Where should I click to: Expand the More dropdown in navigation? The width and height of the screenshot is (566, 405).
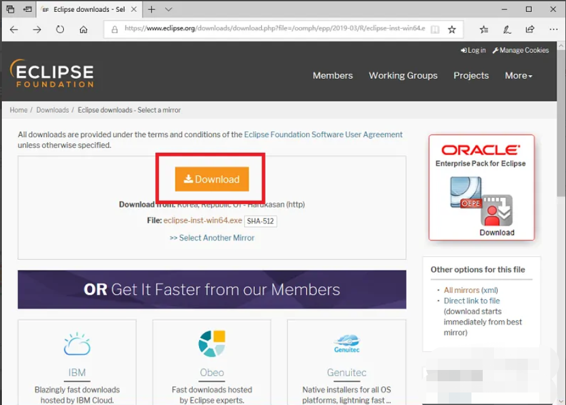[518, 75]
